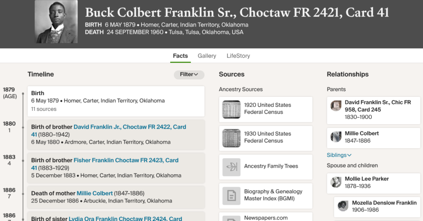Expand the Siblings list
Screen dimensions: 423x221
(x=339, y=155)
